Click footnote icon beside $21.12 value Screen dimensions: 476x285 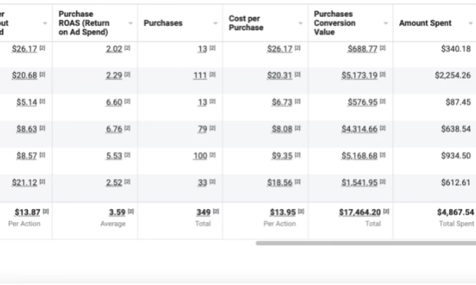coord(42,182)
